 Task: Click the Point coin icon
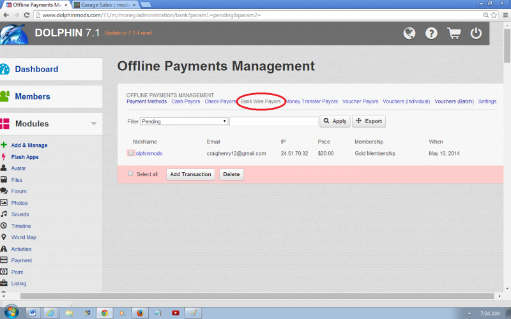click(4, 272)
